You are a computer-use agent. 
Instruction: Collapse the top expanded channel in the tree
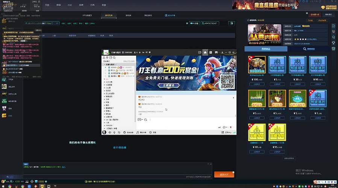[x=104, y=64]
